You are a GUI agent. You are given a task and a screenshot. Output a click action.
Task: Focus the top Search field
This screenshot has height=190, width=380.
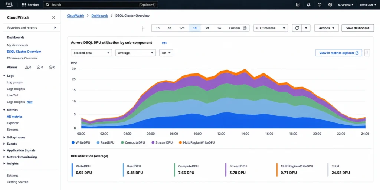coord(101,4)
